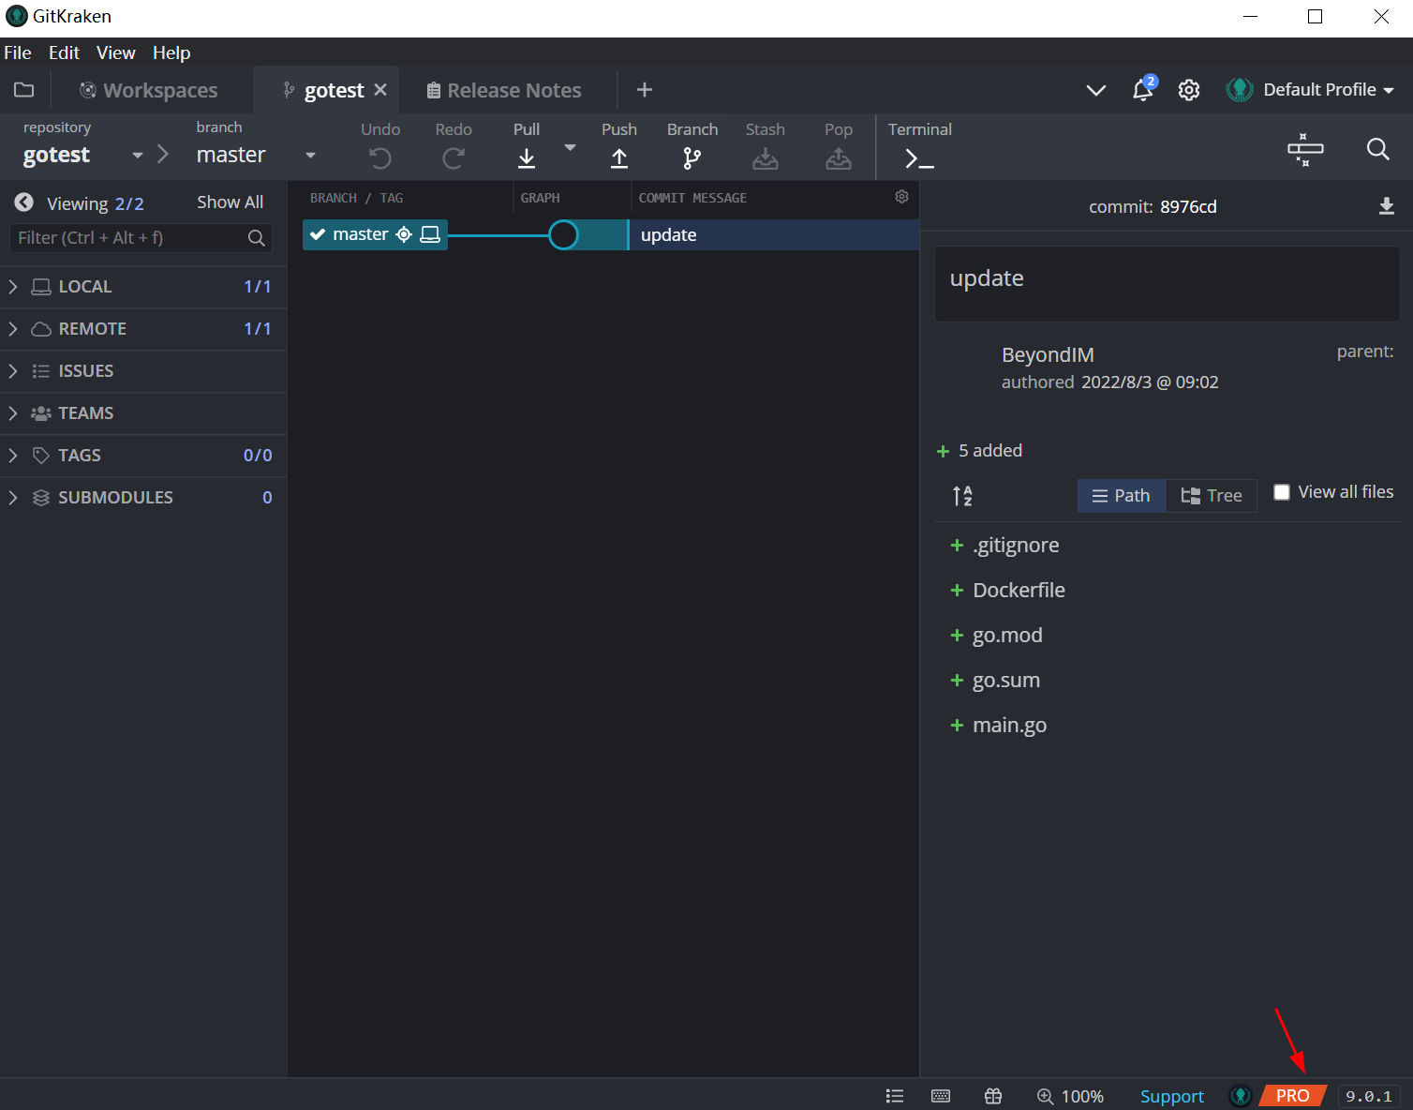Open the Dockerfile entry
Screen dimensions: 1413x1110
1019,591
